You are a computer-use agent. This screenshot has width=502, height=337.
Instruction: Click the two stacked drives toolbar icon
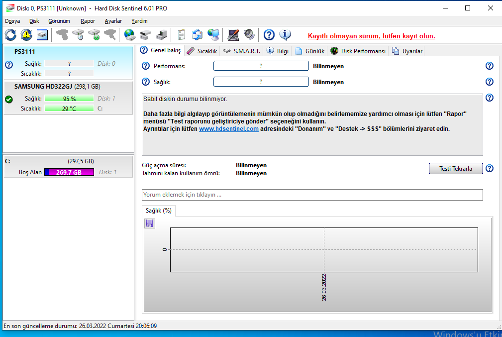146,35
